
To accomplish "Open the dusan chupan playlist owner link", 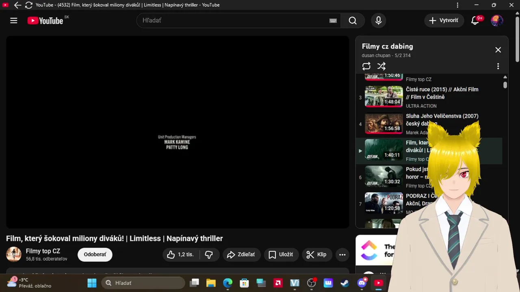I will (x=376, y=56).
